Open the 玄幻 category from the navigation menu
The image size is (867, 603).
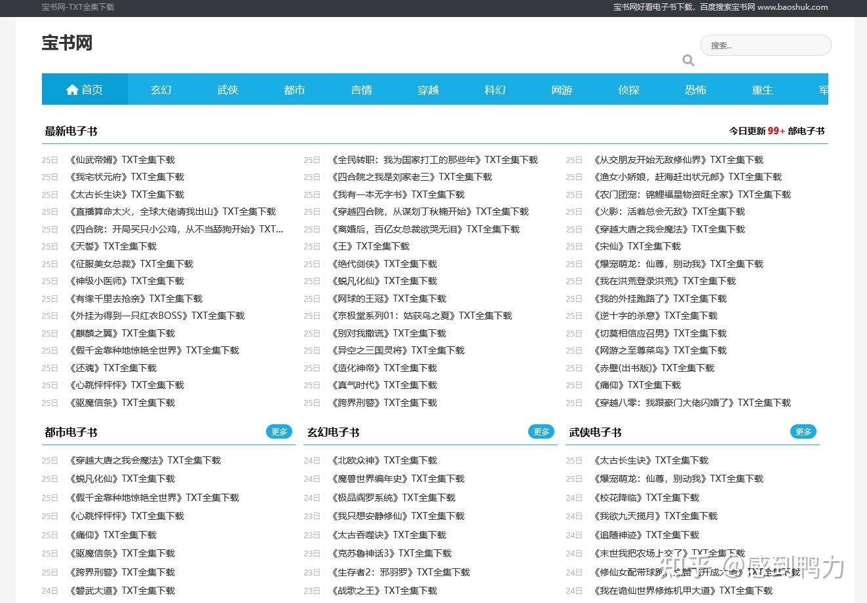[x=161, y=90]
